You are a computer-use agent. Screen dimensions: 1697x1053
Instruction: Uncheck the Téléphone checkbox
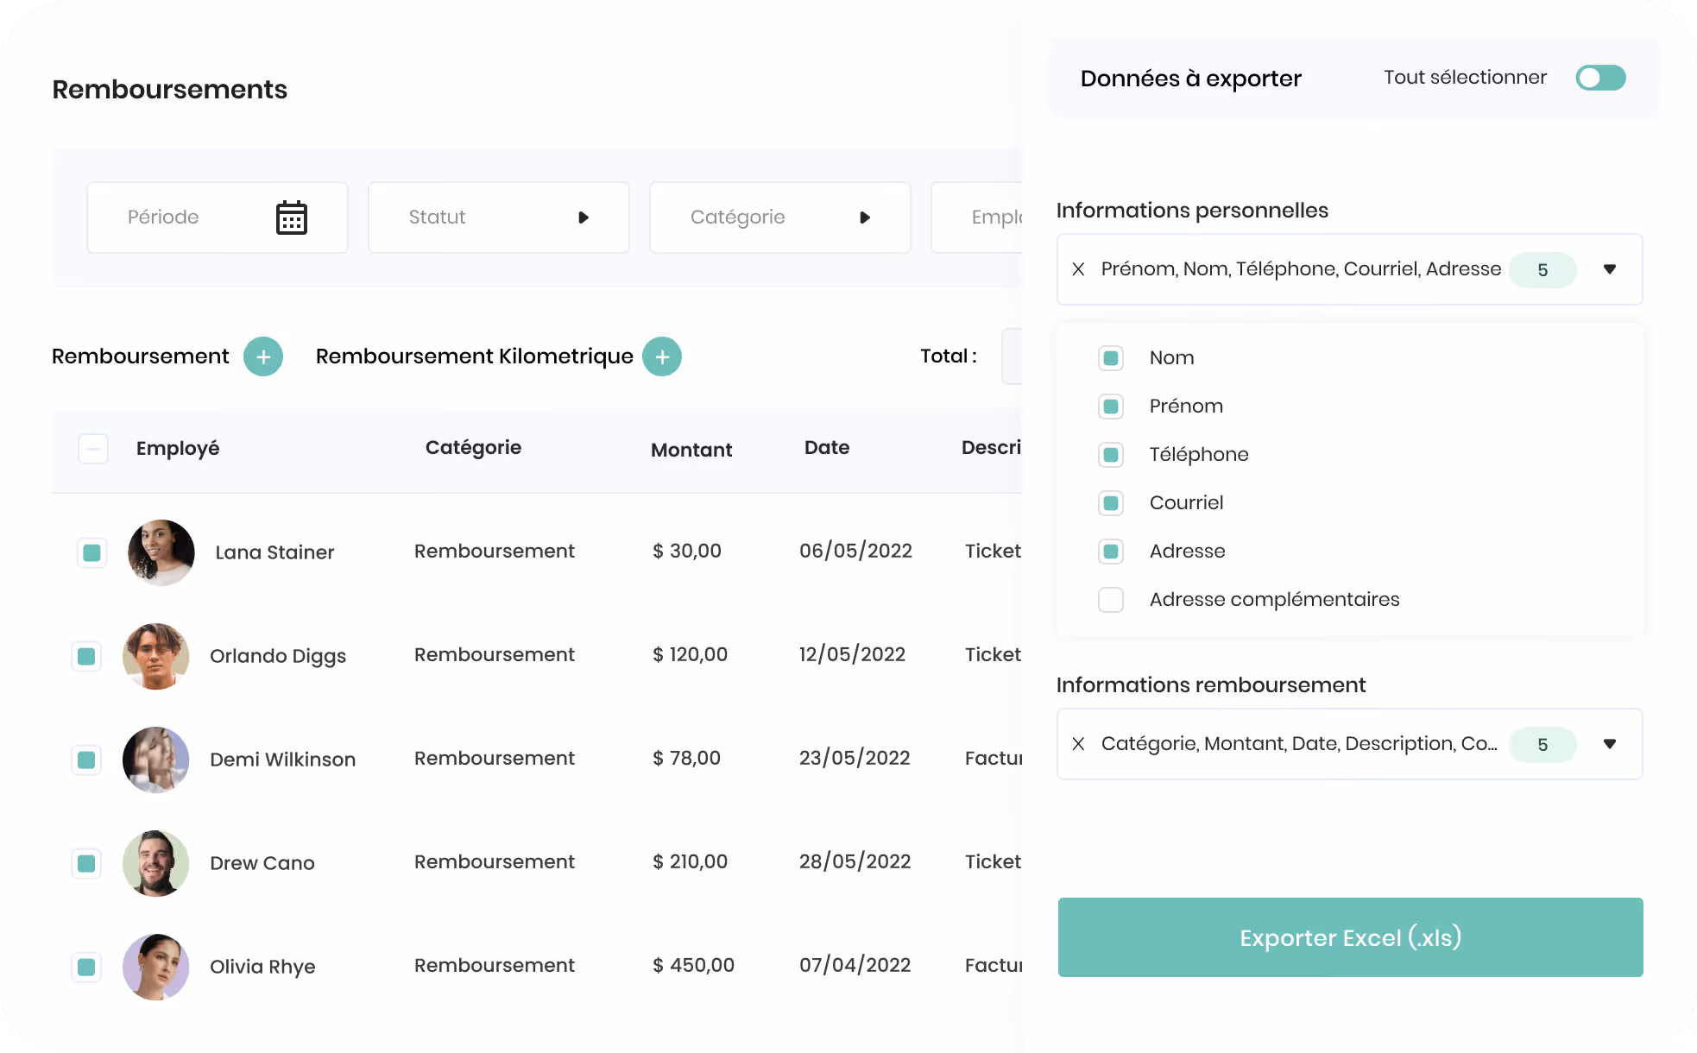[1111, 455]
